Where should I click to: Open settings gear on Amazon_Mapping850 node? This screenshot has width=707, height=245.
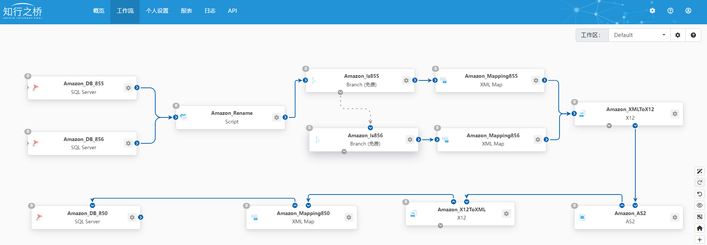pos(349,217)
